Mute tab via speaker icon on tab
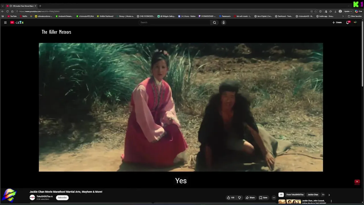 coord(11,6)
